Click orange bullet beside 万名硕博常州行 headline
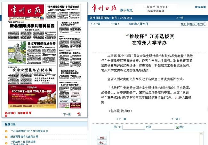 tap(6, 131)
